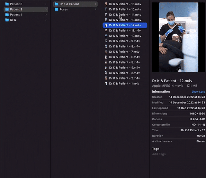Expand the Patient 1 folder chevron

(46, 15)
